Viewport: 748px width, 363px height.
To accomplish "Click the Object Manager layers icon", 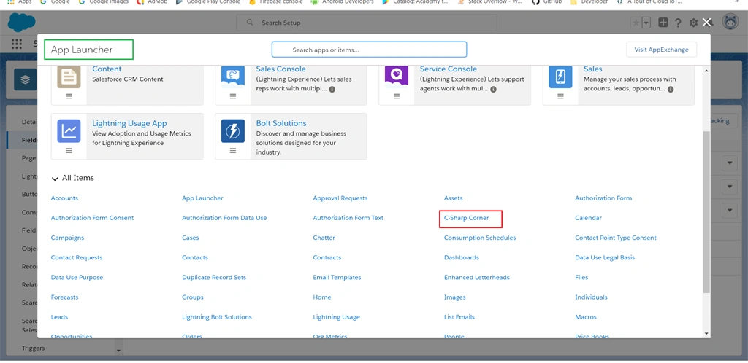I will point(26,79).
